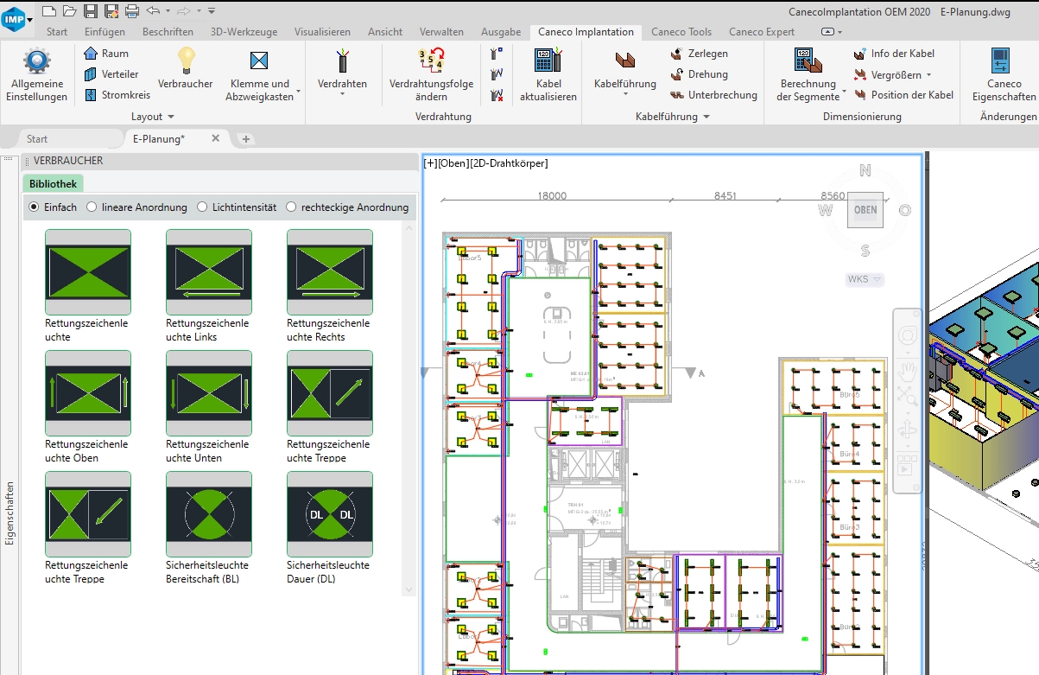Open the Caneco Expert ribbon tab
The width and height of the screenshot is (1039, 675).
(x=762, y=32)
